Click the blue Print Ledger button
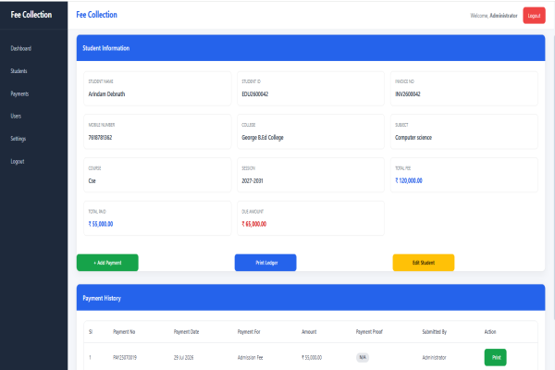Viewport: 555px width, 370px height. (265, 263)
